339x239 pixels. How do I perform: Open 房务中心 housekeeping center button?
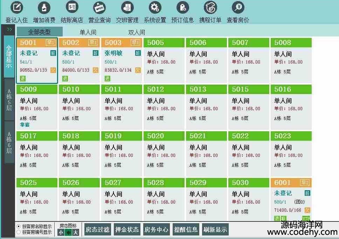(x=156, y=230)
